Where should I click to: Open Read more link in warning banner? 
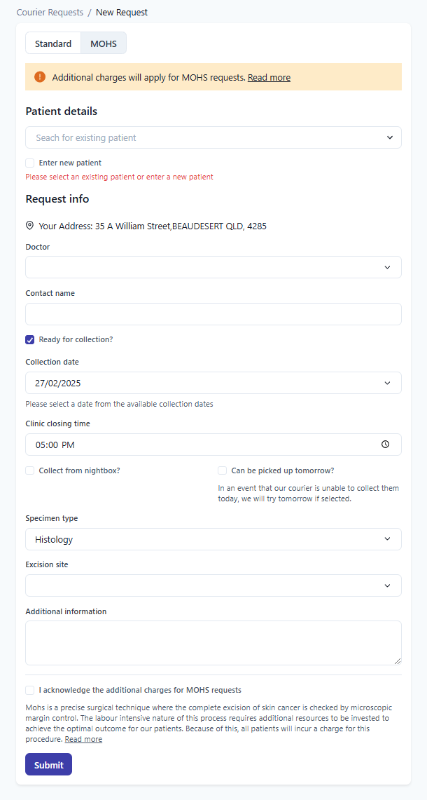coord(269,78)
